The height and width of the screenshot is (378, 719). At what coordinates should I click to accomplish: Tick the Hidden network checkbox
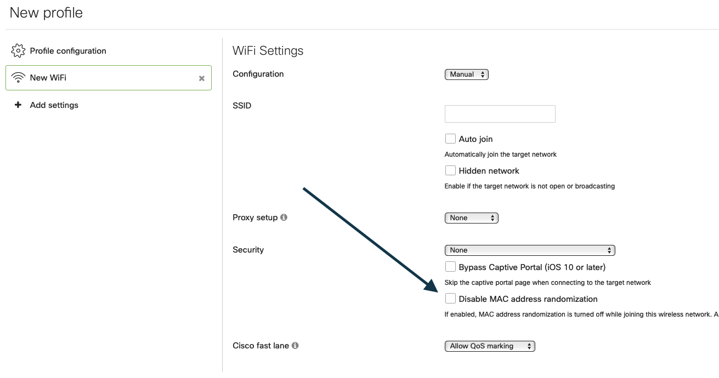click(450, 170)
